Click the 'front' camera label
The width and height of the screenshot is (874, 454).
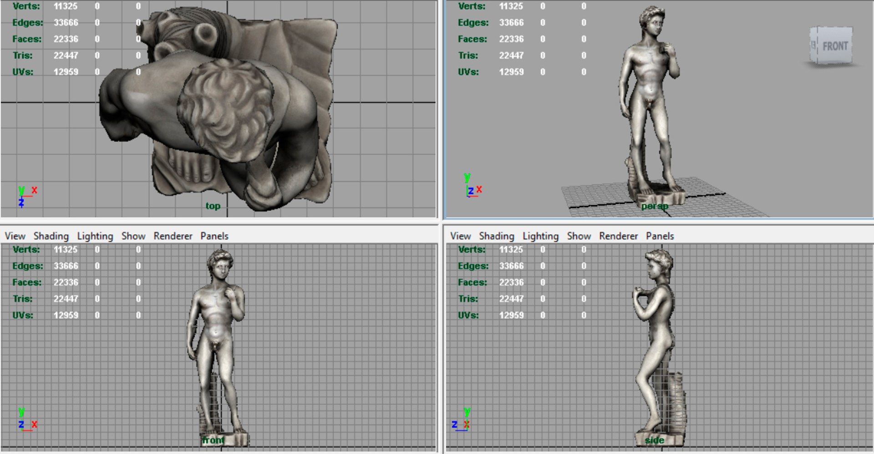tap(213, 440)
